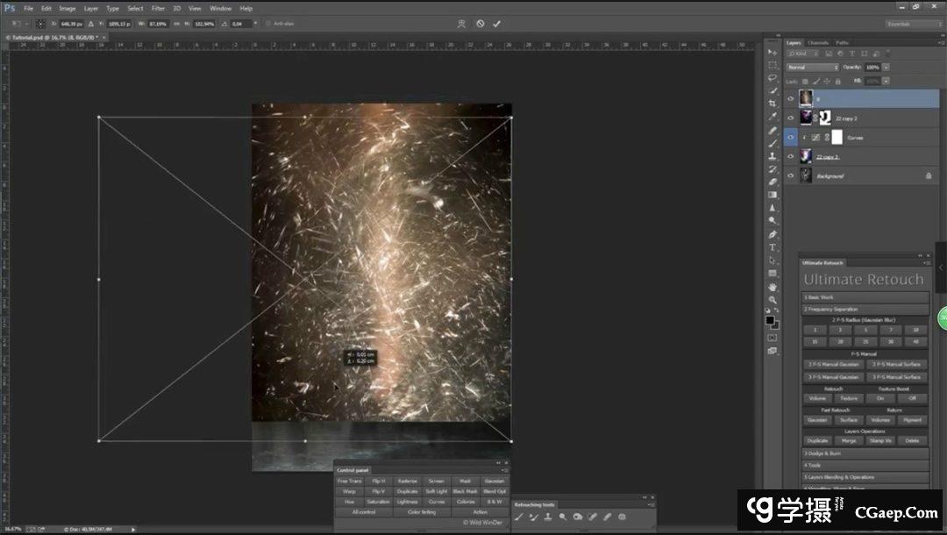Enable the Anti-alias checkbox
Screen dimensions: 947x535
tap(267, 24)
